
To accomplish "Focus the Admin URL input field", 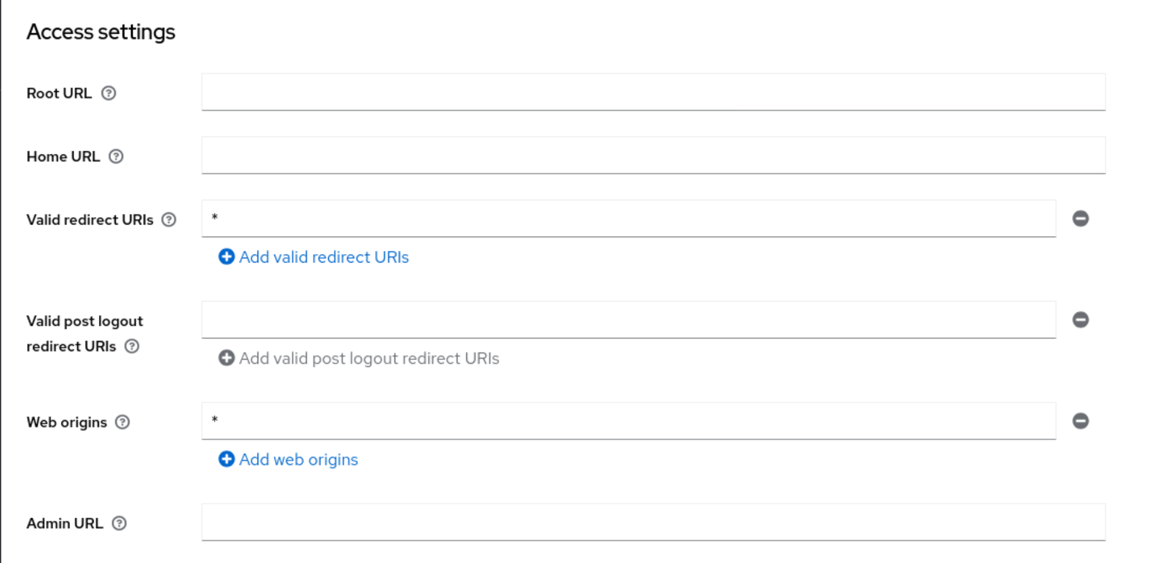I will pos(652,522).
